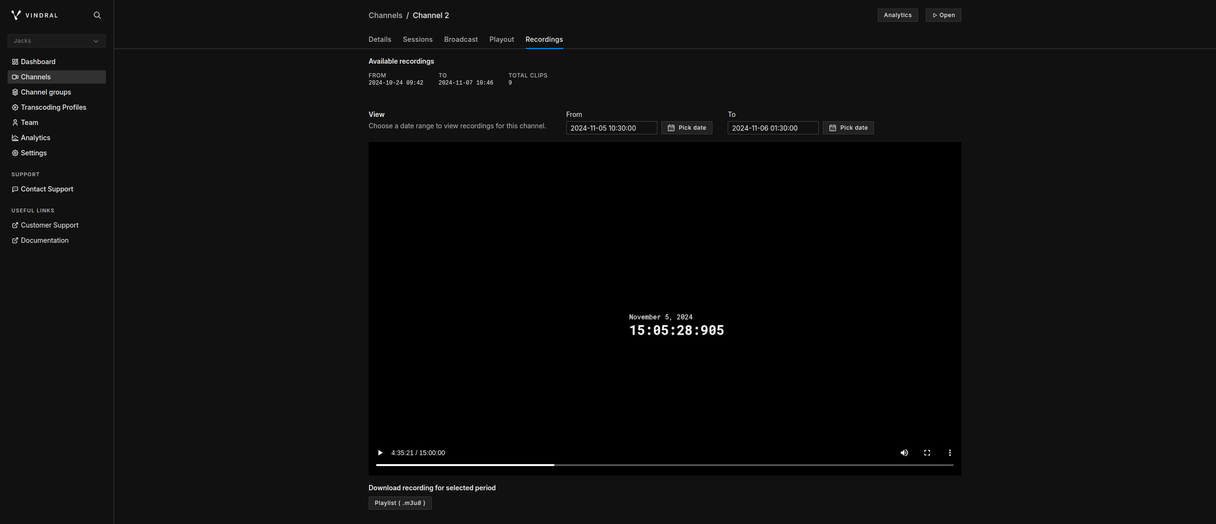The height and width of the screenshot is (524, 1216).
Task: Open Channel groups in sidebar
Action: click(57, 92)
